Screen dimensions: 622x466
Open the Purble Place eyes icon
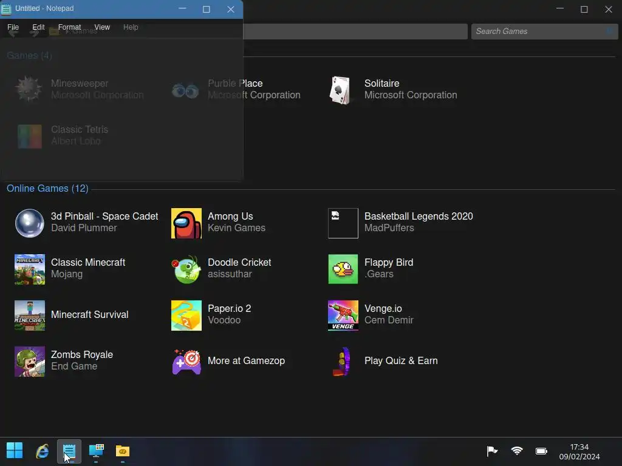click(185, 91)
